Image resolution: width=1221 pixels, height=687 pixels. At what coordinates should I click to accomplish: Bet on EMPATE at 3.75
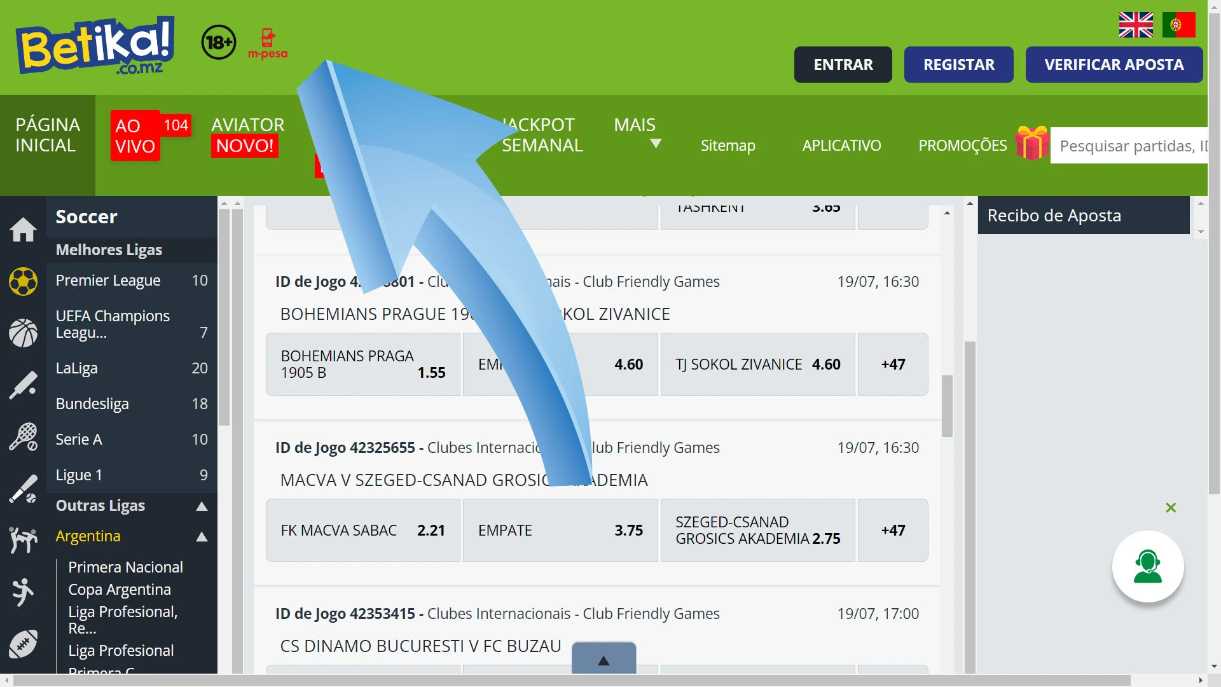560,531
